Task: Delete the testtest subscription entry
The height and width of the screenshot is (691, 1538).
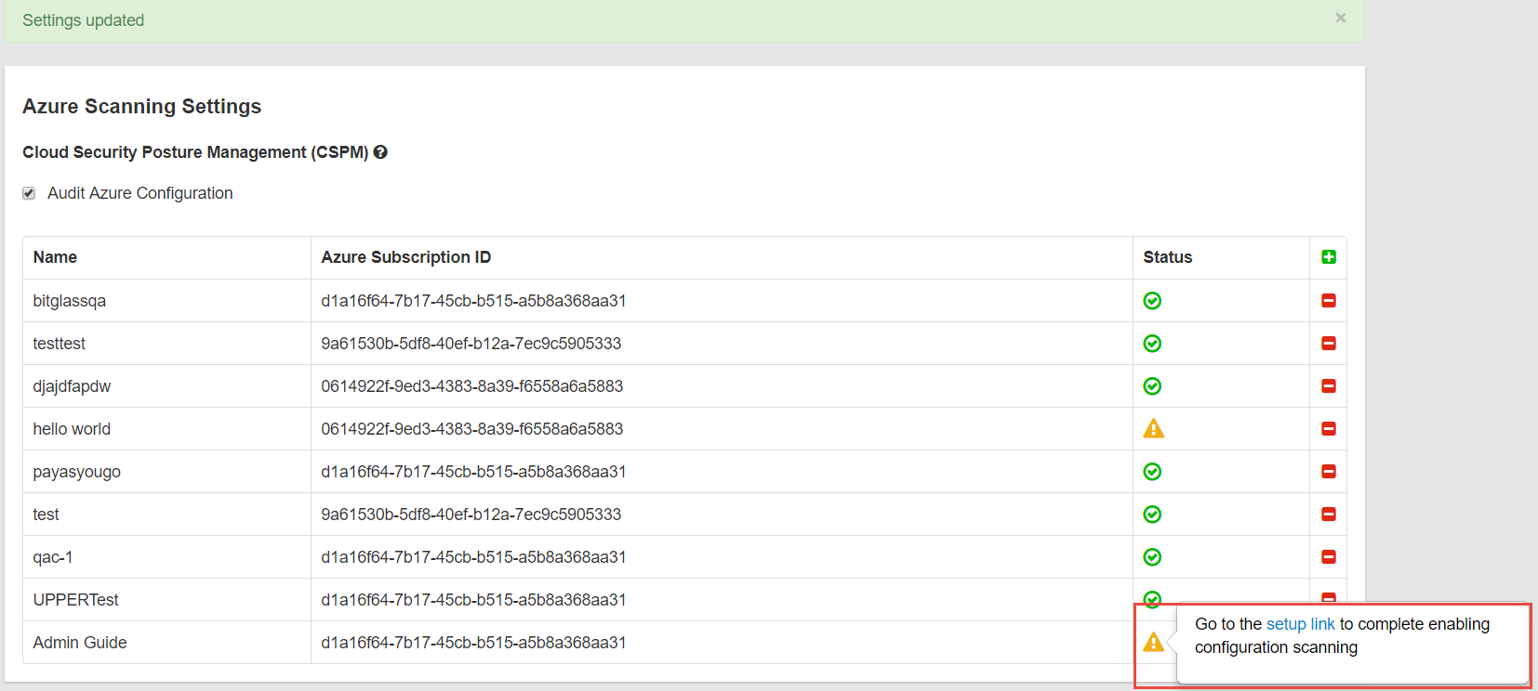Action: click(x=1328, y=344)
